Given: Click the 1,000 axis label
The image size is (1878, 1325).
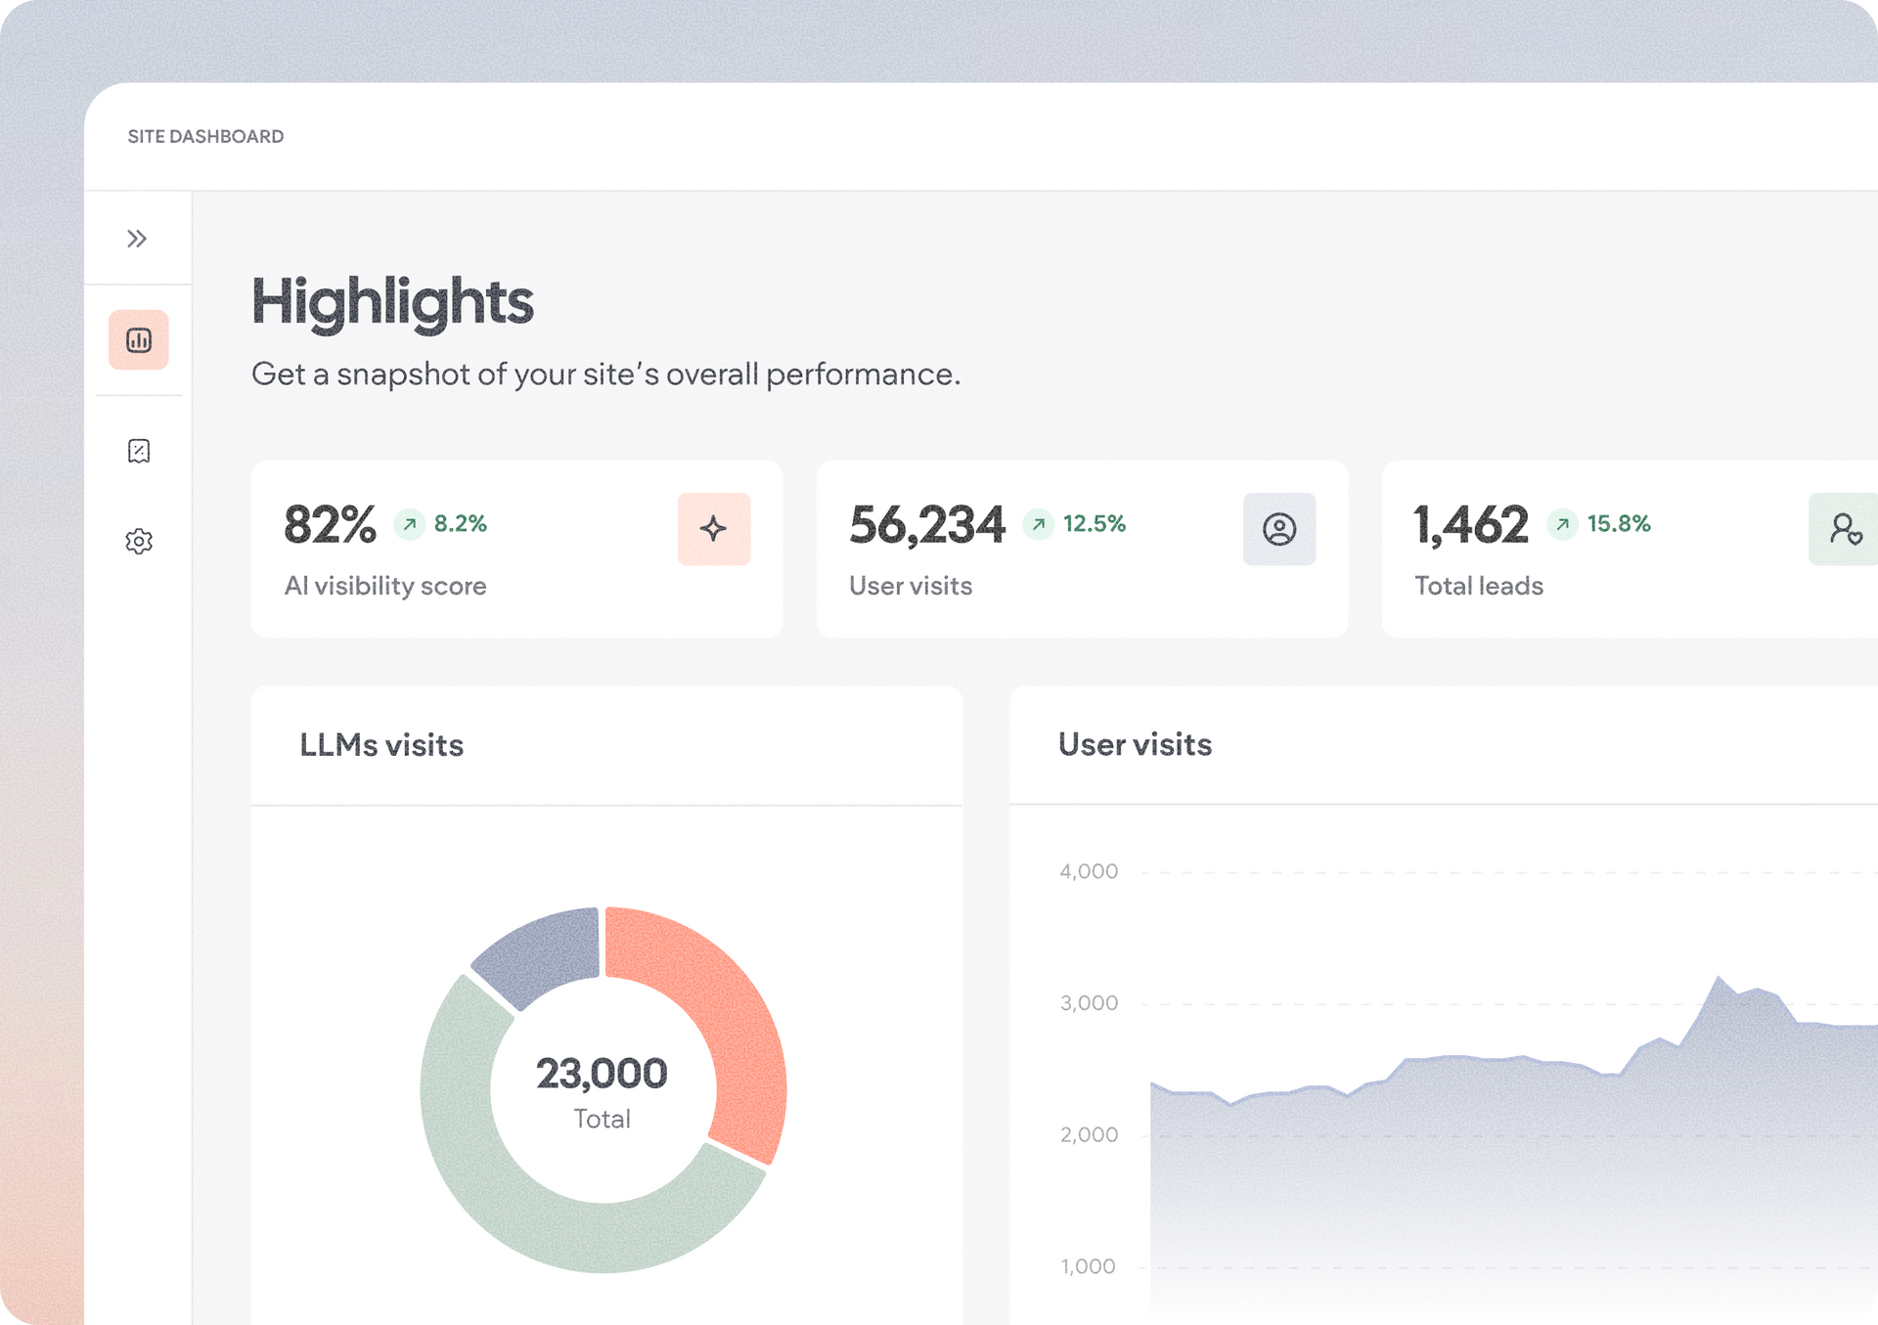Looking at the screenshot, I should click(1088, 1266).
